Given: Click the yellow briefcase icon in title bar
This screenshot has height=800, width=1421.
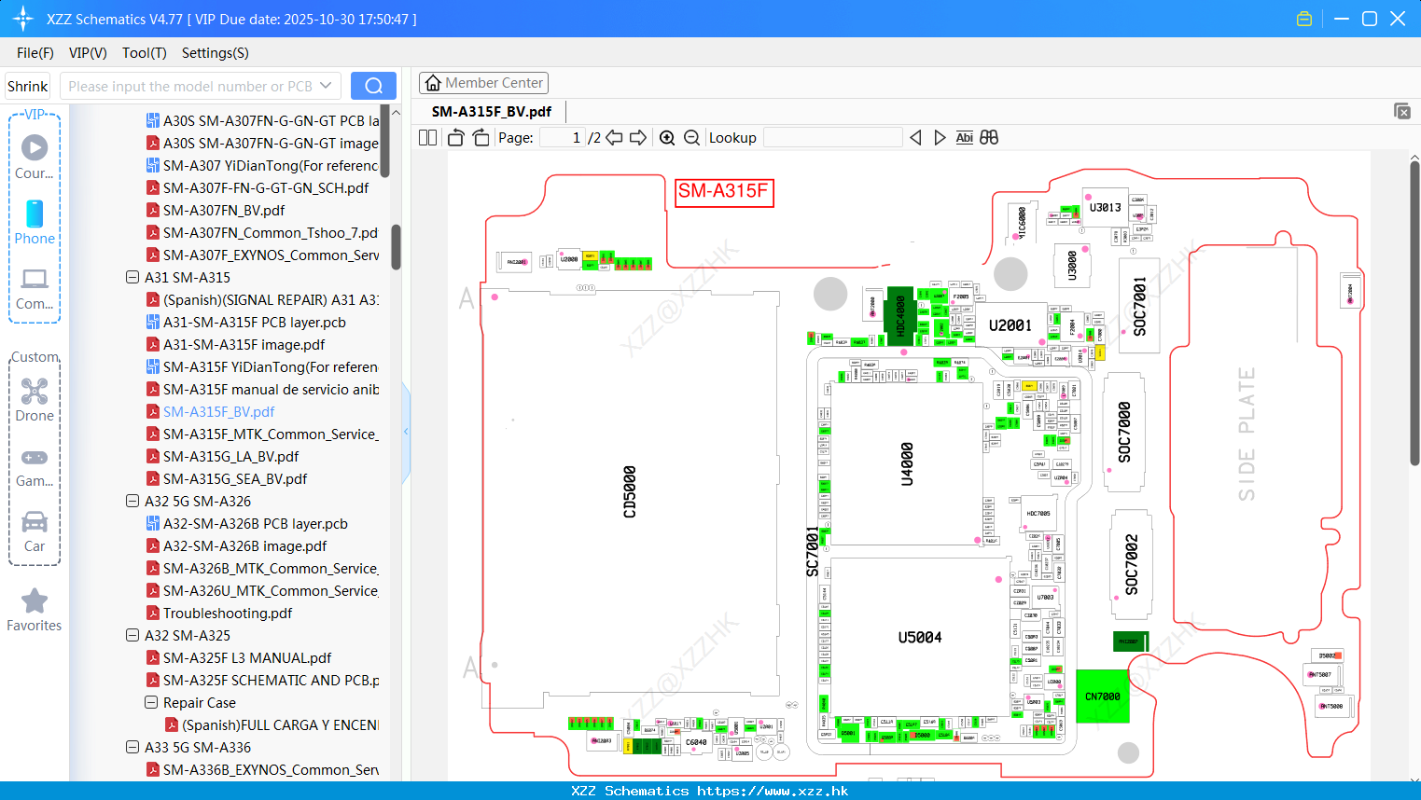Looking at the screenshot, I should click(x=1304, y=19).
